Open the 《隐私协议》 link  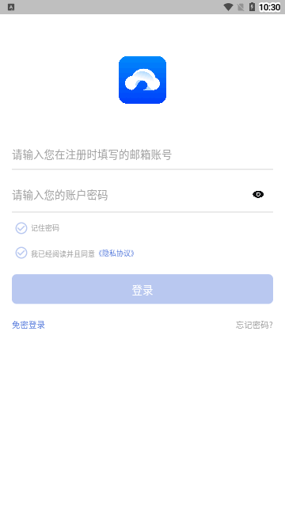click(x=116, y=253)
